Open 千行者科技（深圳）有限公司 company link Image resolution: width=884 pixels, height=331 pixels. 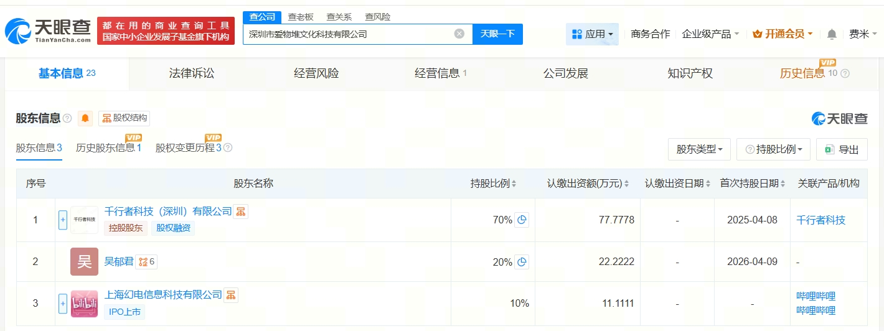coord(168,212)
